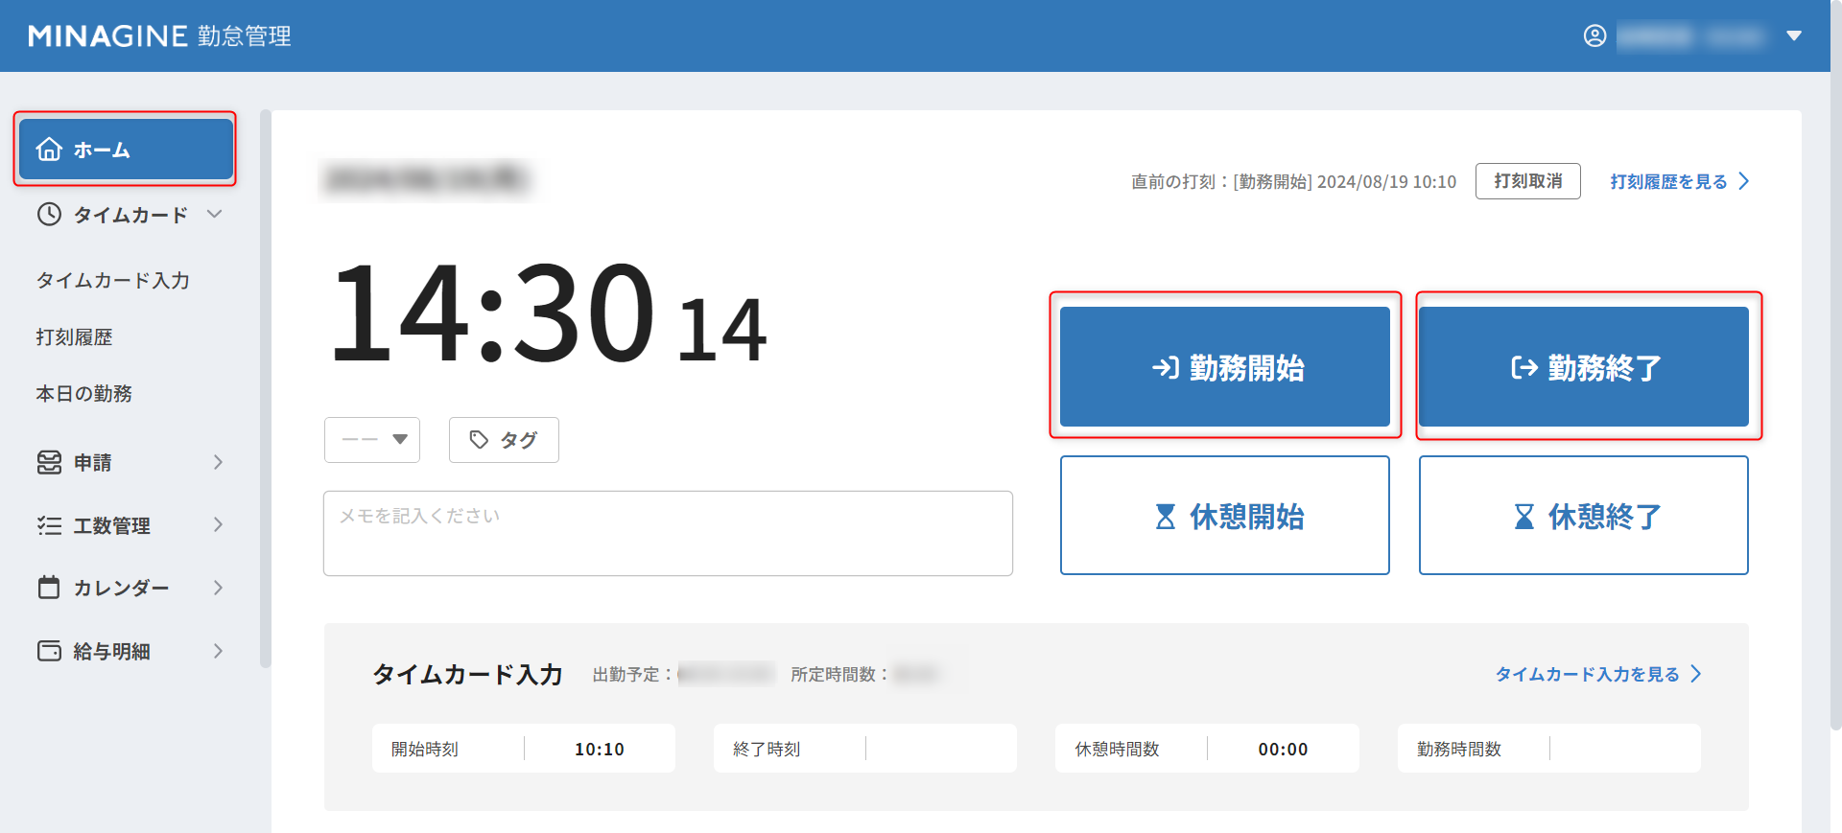The image size is (1842, 833).
Task: Expand the 給与明細 submenu chevron
Action: coord(218,651)
